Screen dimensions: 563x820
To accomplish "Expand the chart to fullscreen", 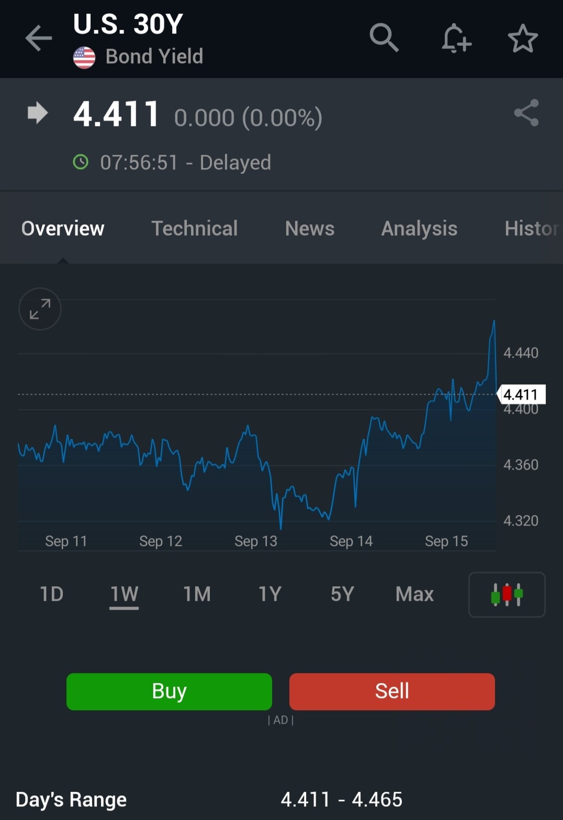I will click(x=40, y=309).
